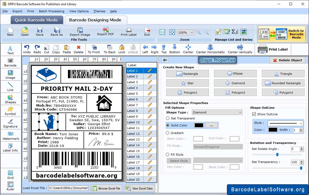Select Solid Color radio option
This screenshot has height=195, width=309.
pyautogui.click(x=168, y=125)
